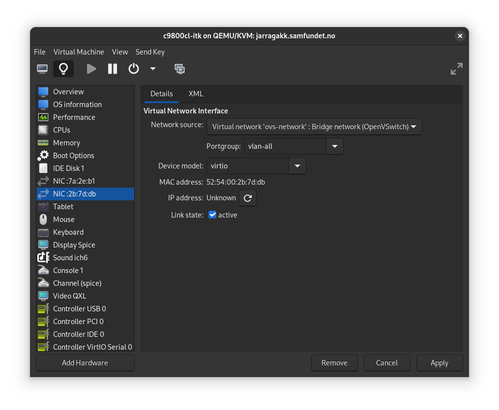Expand the Device model dropdown arrow
Viewport: 499px width, 410px height.
(x=297, y=166)
